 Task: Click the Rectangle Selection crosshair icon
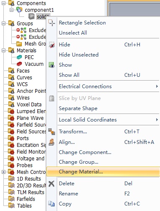point(52,23)
